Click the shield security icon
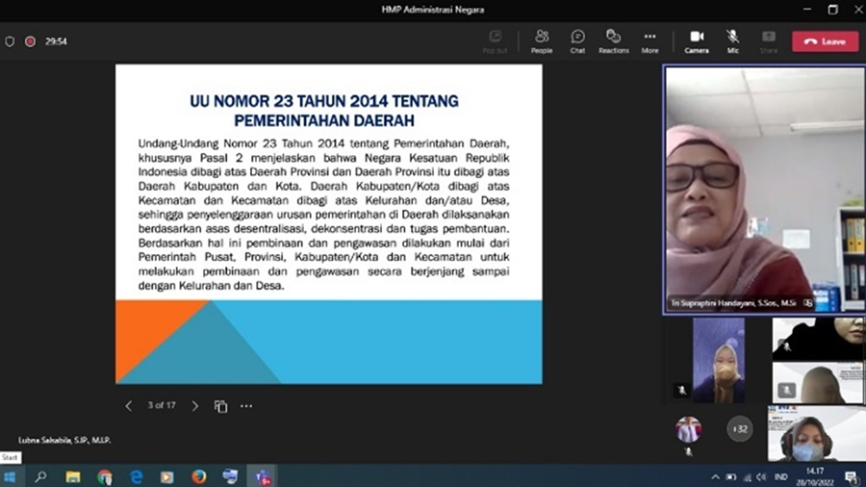866x487 pixels. (x=10, y=41)
